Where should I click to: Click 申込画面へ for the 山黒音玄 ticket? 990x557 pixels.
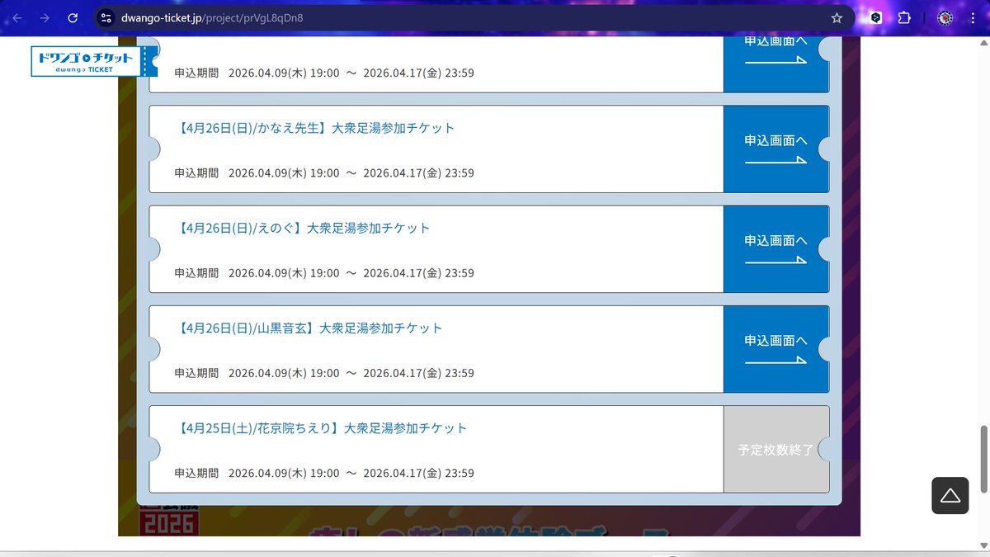click(x=775, y=348)
